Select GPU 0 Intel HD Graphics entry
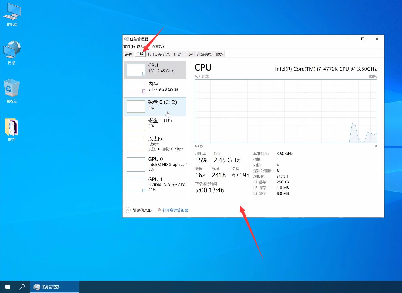This screenshot has width=402, height=293. coord(155,164)
